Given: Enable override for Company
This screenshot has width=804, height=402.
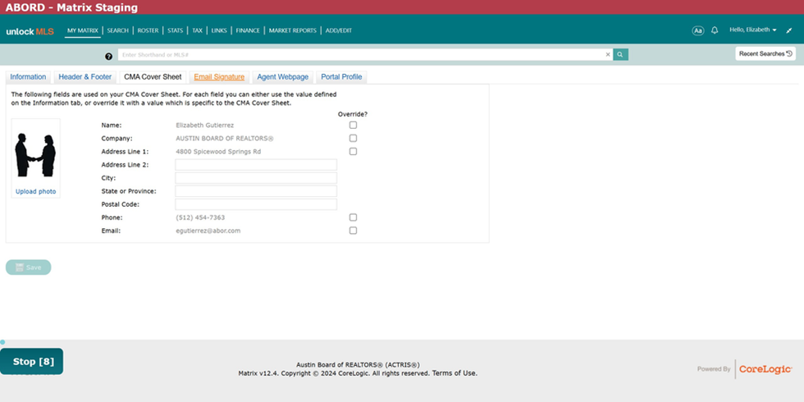Looking at the screenshot, I should point(353,139).
